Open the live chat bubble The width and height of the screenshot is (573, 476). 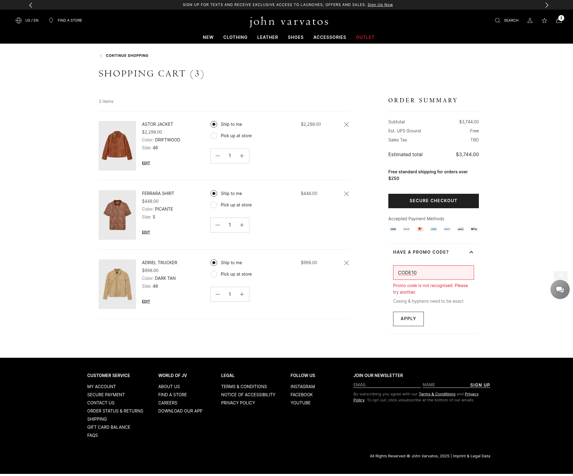pos(559,289)
